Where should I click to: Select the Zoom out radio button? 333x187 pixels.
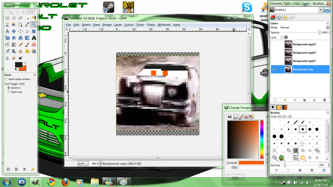[x=9, y=92]
